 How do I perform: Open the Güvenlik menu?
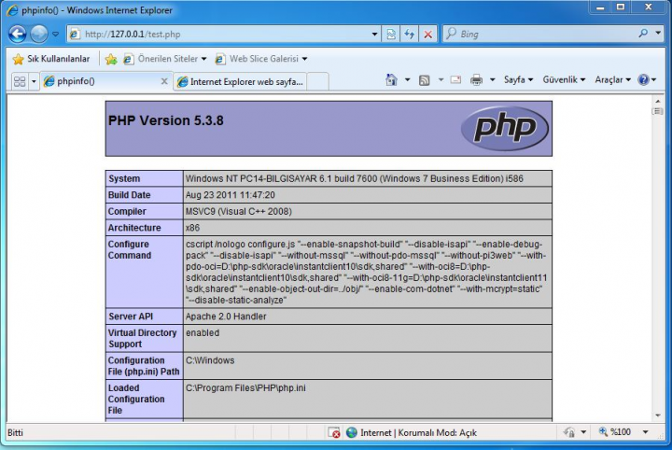tap(564, 79)
